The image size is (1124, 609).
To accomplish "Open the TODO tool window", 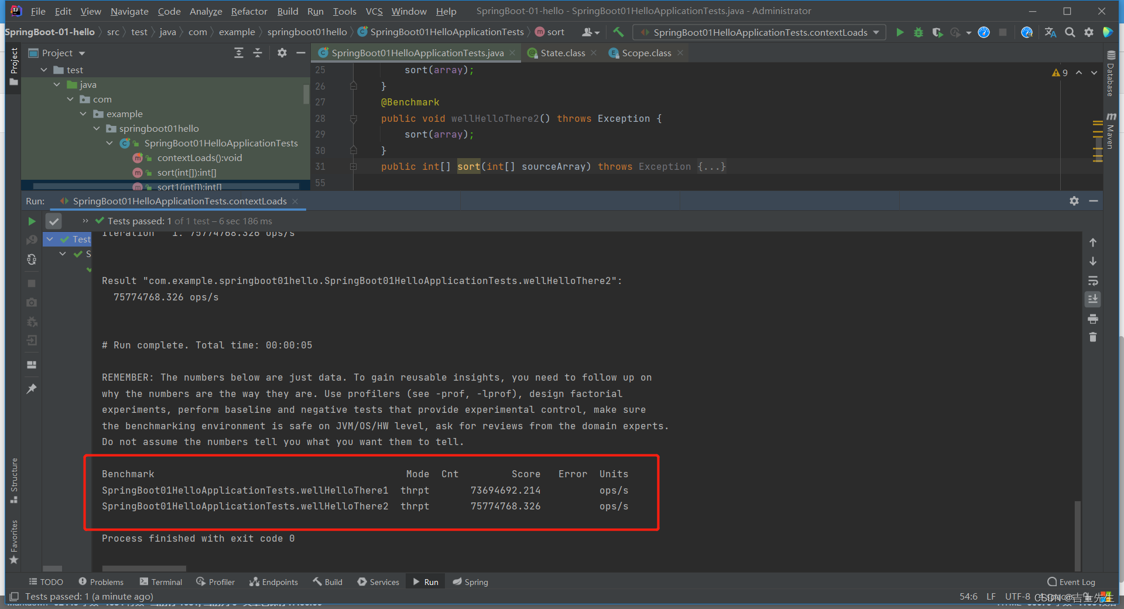I will (x=46, y=582).
